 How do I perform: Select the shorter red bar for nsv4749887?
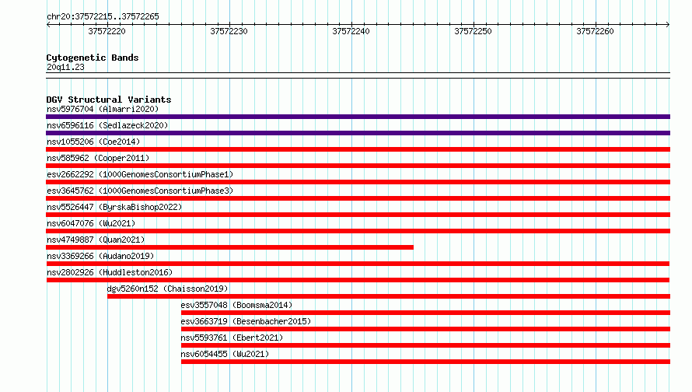click(230, 247)
